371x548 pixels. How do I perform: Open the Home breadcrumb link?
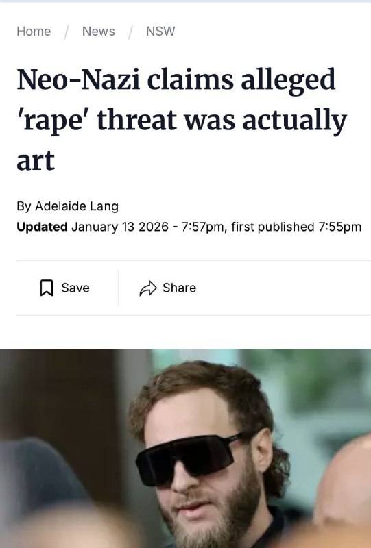34,32
